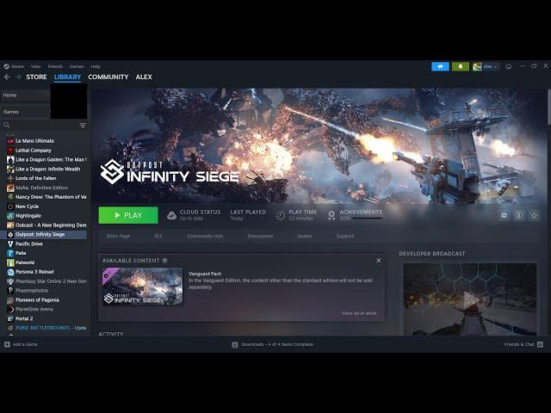Open the Store Page link
Image resolution: width=551 pixels, height=413 pixels.
[x=118, y=237]
